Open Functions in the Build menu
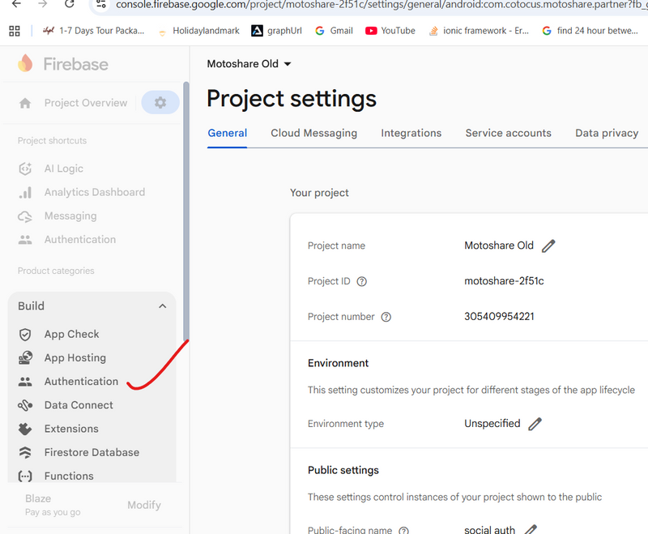 point(69,476)
